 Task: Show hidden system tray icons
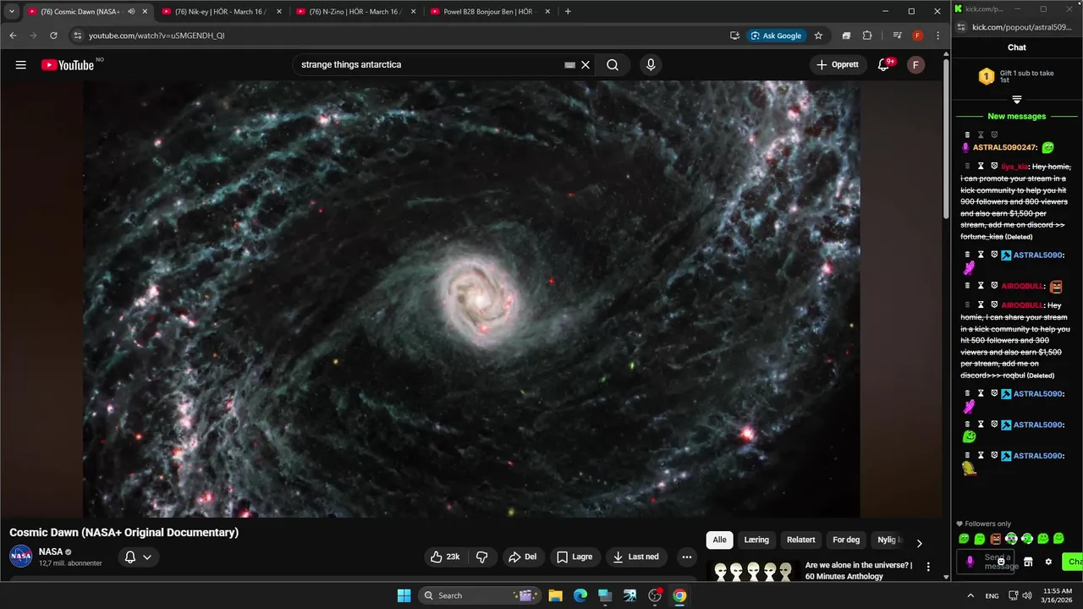coord(970,595)
